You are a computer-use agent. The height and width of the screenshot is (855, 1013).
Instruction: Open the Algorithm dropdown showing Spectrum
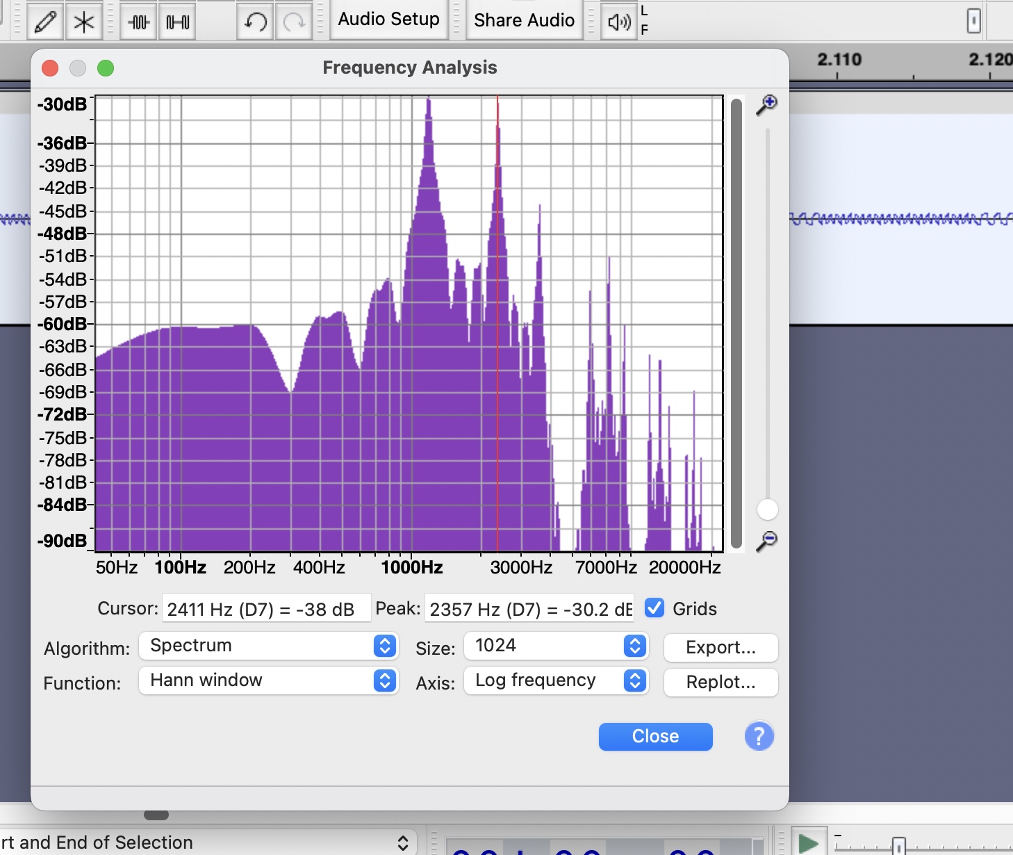269,646
